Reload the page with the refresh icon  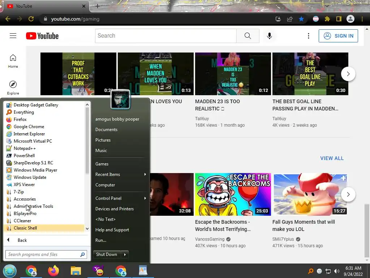pos(31,19)
